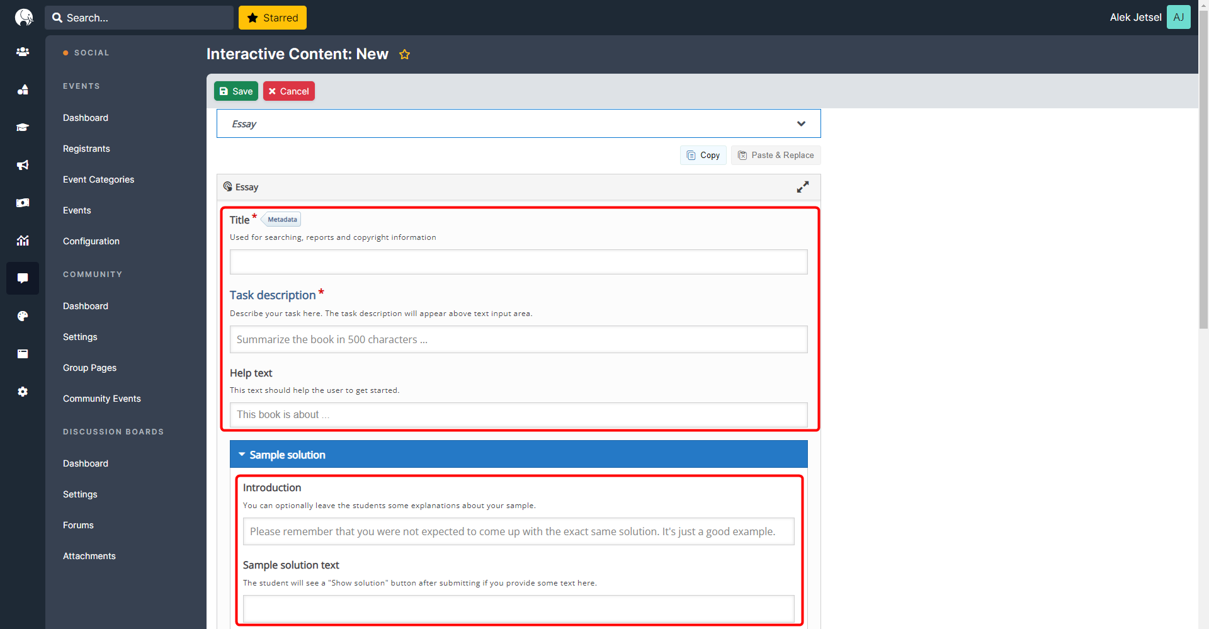Click the Essay header icon

227,186
